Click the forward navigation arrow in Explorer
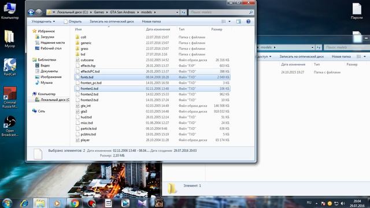This screenshot has height=208, width=370. click(x=39, y=12)
